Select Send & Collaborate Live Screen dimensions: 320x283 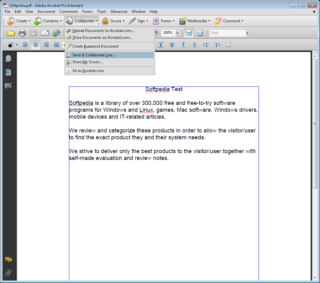110,55
